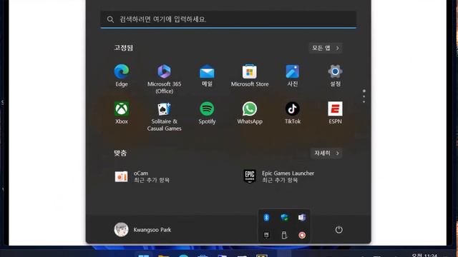Viewport: 458px width, 257px height.
Task: Expand 모든 앱 (All apps) list
Action: tap(326, 48)
